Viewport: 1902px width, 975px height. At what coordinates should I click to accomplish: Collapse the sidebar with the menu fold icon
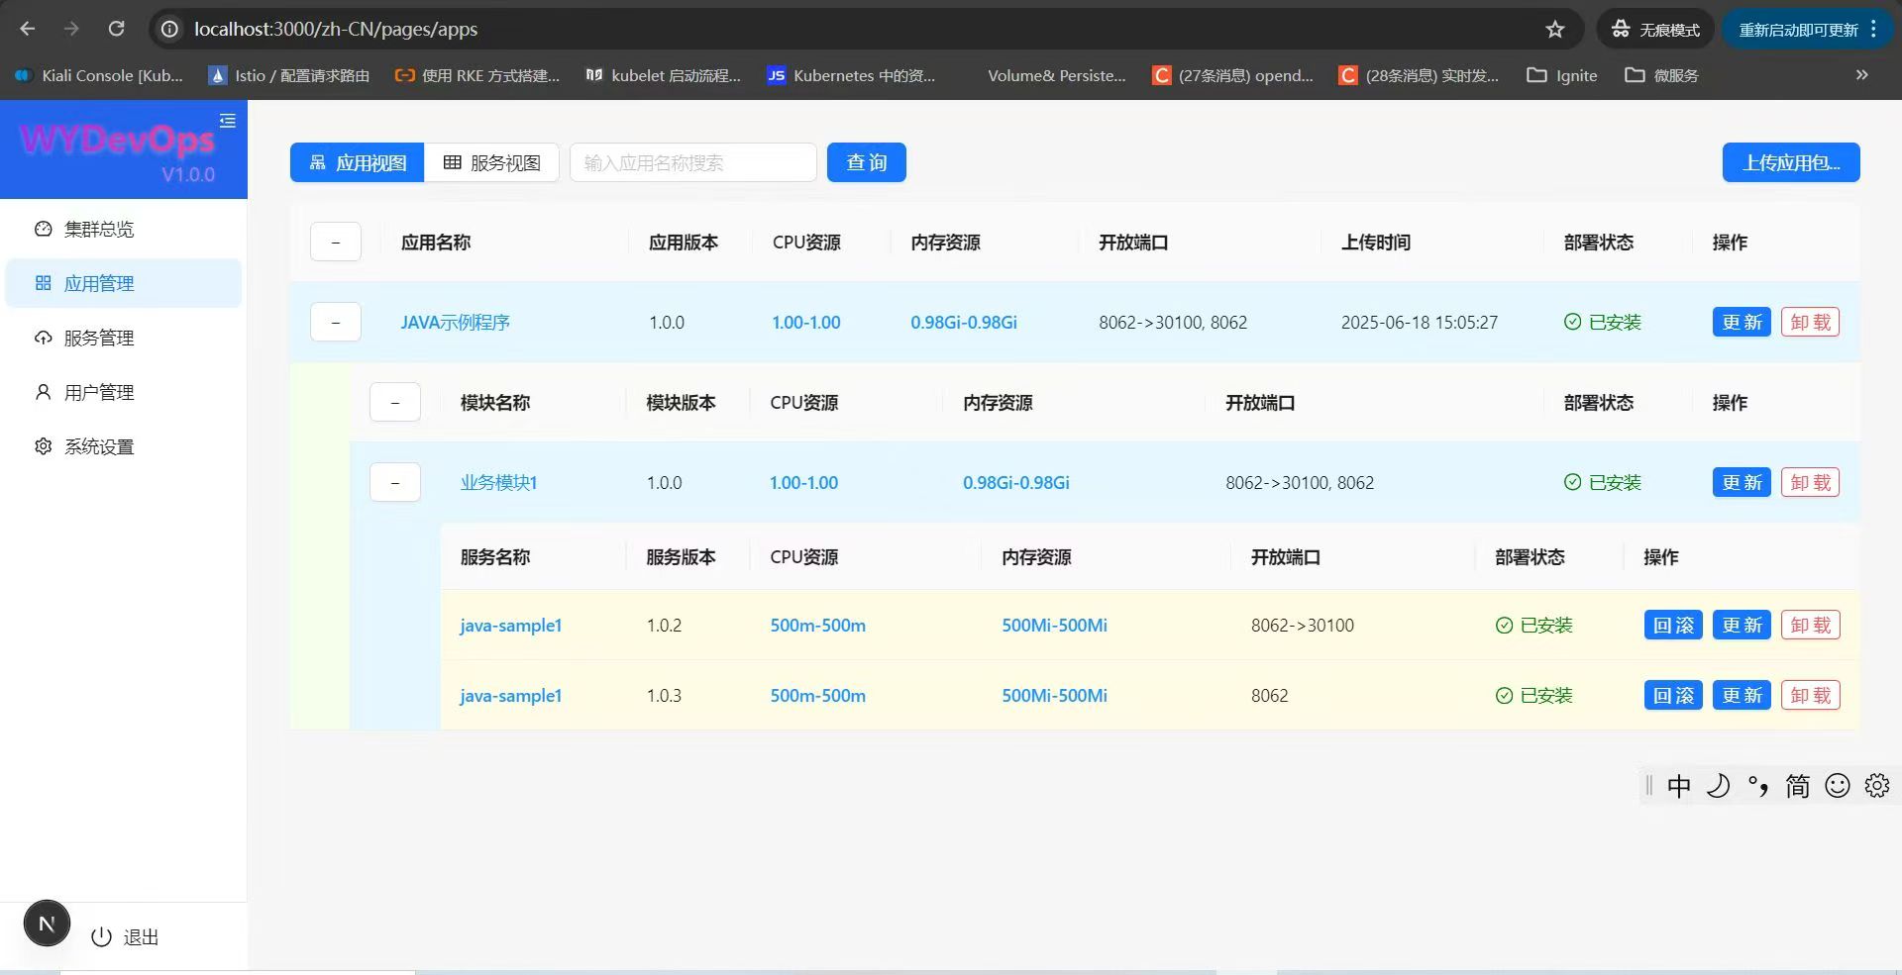tap(228, 121)
